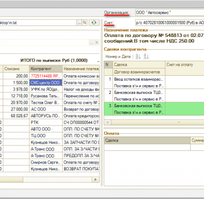Sort by the 'Контрагент' column header
Viewport: 204px width, 199px height.
pos(46,69)
